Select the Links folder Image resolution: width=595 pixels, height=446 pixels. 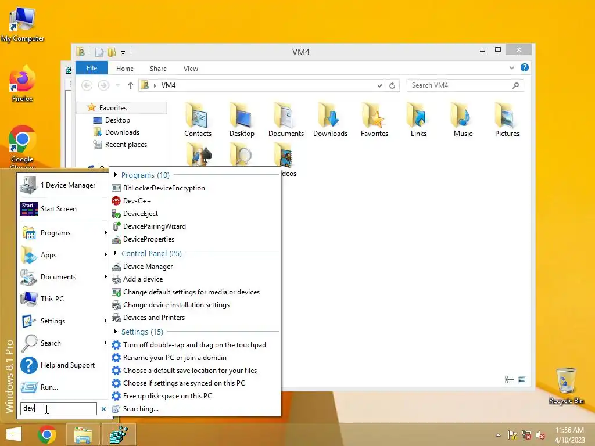click(x=418, y=120)
